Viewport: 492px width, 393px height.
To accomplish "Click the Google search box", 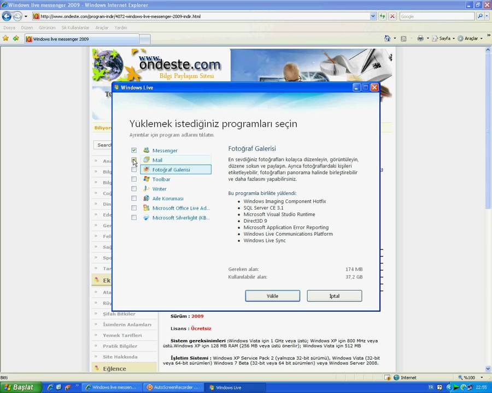I will [x=437, y=16].
